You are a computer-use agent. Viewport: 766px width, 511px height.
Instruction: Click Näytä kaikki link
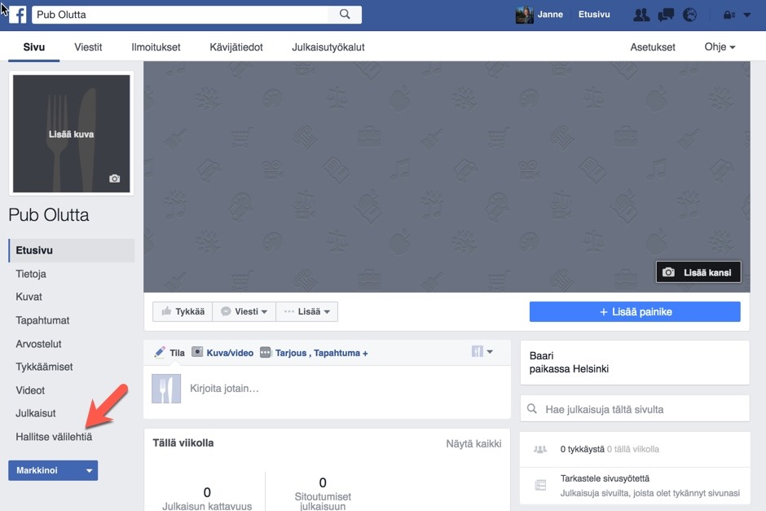(x=473, y=443)
